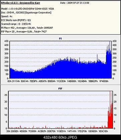Click the 1F4859h axis label
121x140 pixels.
click(x=104, y=81)
